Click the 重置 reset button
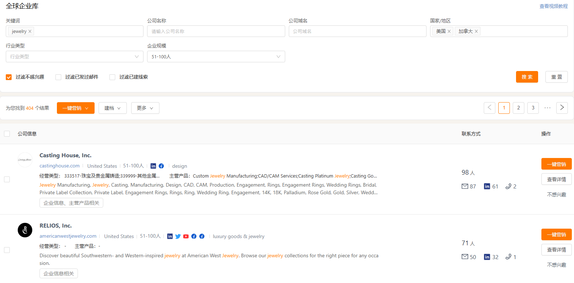Screen dimensions: 574x283 pyautogui.click(x=557, y=77)
